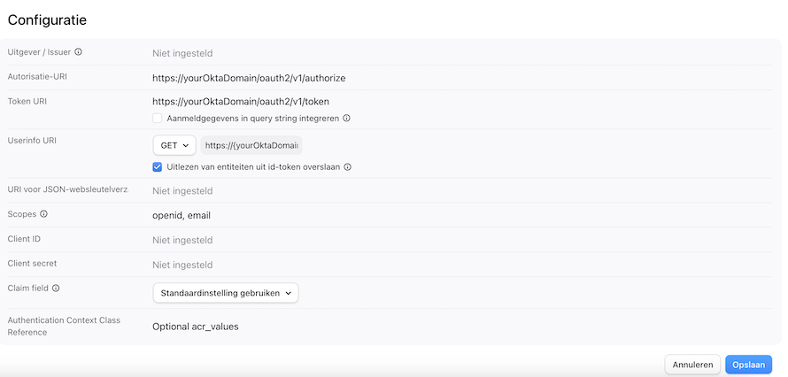
Task: Edit the Scopes value openid, email
Action: click(x=182, y=215)
